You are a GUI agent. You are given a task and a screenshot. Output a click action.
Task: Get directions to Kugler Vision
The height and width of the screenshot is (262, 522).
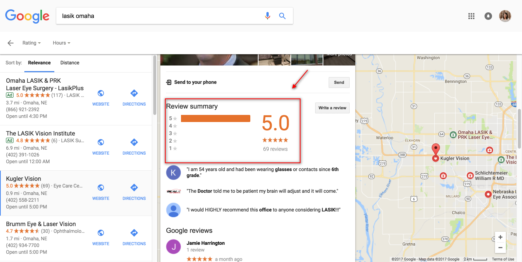134,192
